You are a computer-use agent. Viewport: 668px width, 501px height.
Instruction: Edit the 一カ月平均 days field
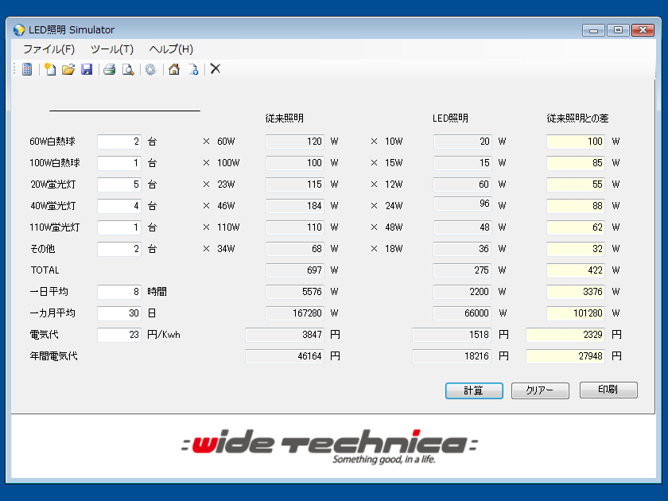tap(119, 313)
